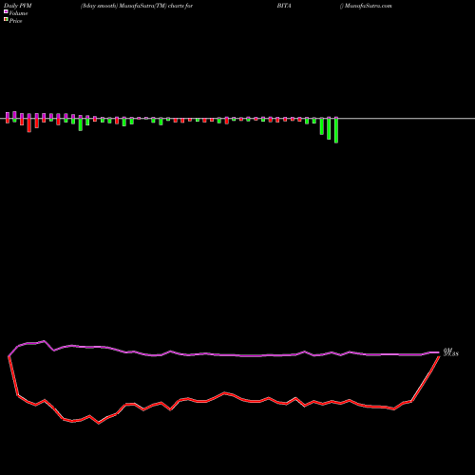This screenshot has width=475, height=475.
Task: Click the tallest green bar at the far right
Action: pos(336,131)
